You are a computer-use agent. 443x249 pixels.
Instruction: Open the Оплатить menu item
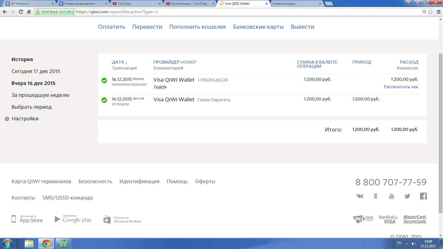click(x=112, y=27)
